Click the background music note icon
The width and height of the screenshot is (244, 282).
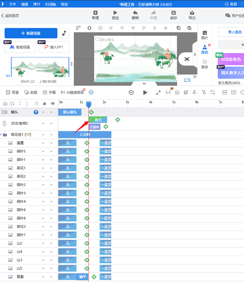point(64,33)
